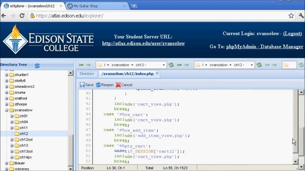
Task: Click svanselow in right path breadcrumb
Action: [218, 65]
